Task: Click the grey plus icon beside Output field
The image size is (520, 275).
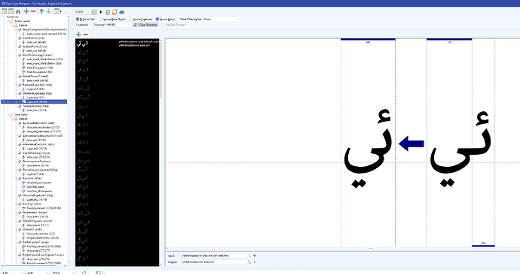Action: pos(255,261)
